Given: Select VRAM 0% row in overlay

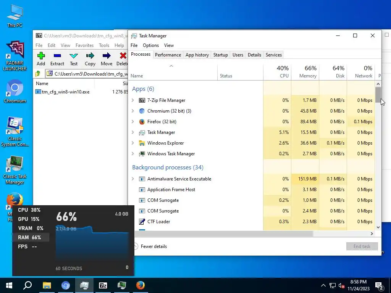Looking at the screenshot, I should pos(31,228).
